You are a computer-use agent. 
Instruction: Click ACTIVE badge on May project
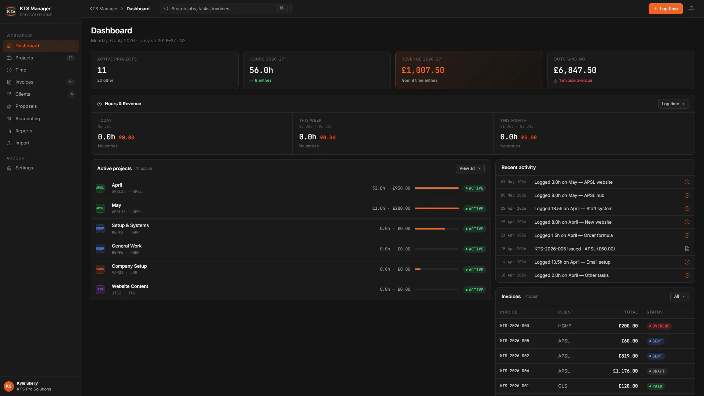(474, 209)
